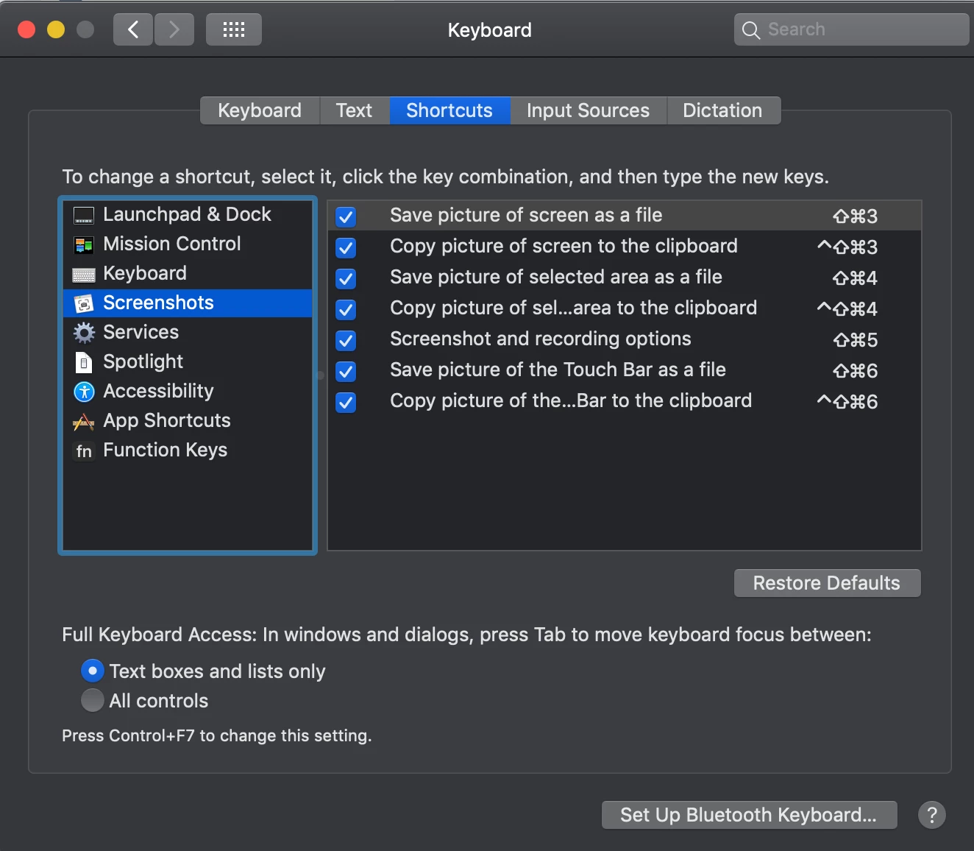Uncheck Copy picture of screen to the clipboard

(346, 247)
